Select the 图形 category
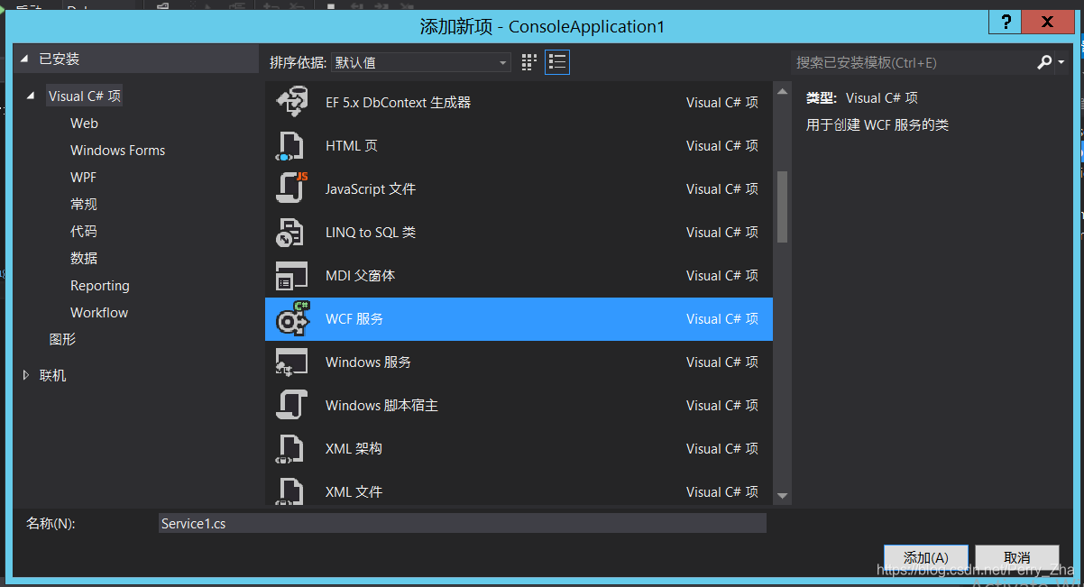Screen dimensions: 1084x587 [x=62, y=340]
